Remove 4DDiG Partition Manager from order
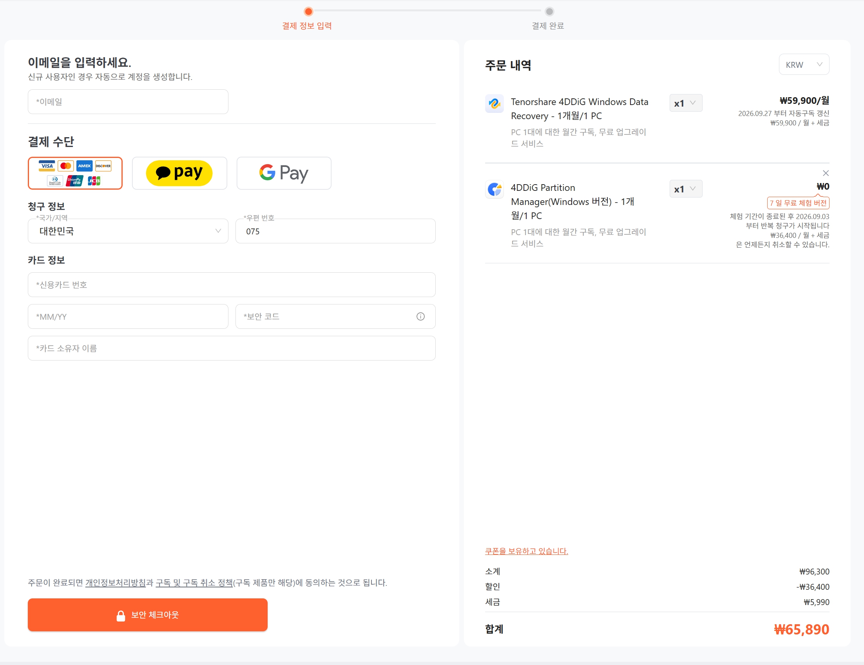This screenshot has width=864, height=665. point(826,173)
